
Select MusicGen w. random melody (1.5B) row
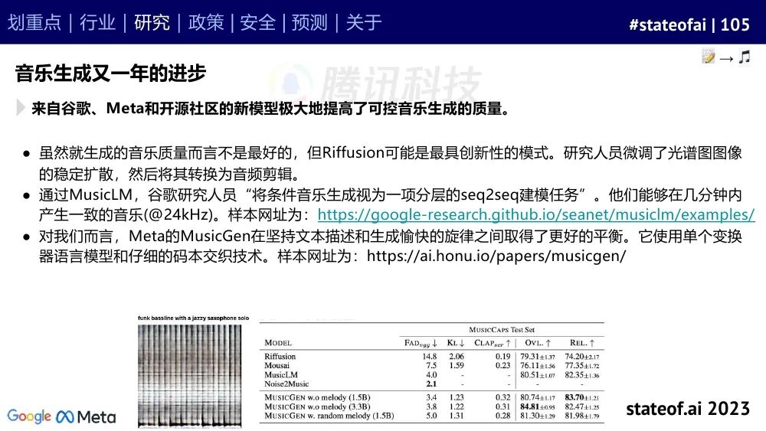(432, 416)
